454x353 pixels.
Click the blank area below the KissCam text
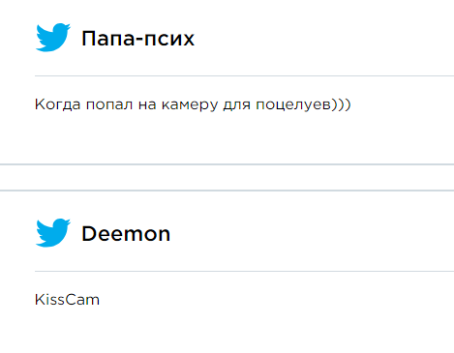click(227, 331)
